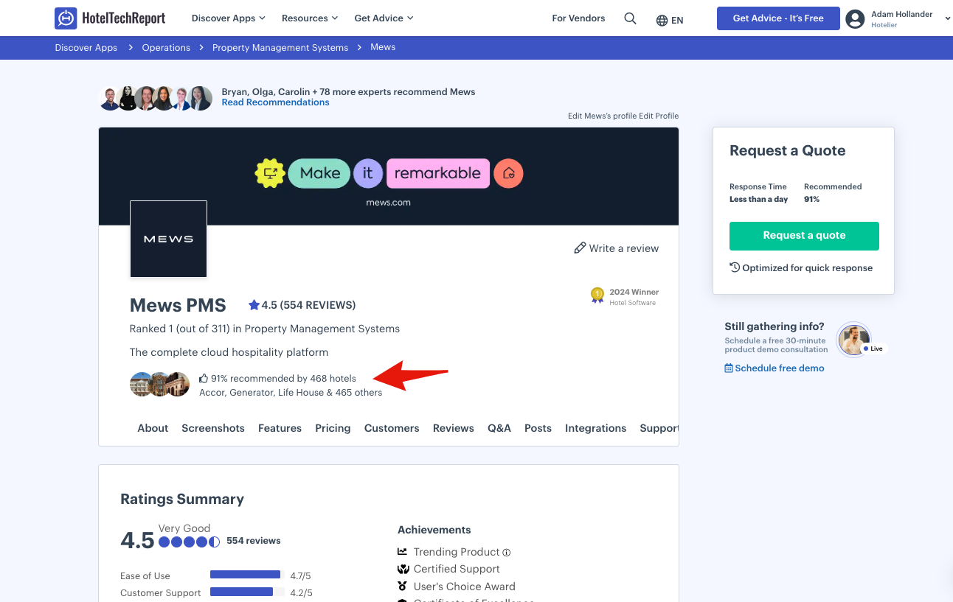Click the Mews PMS title
953x602 pixels.
click(178, 305)
